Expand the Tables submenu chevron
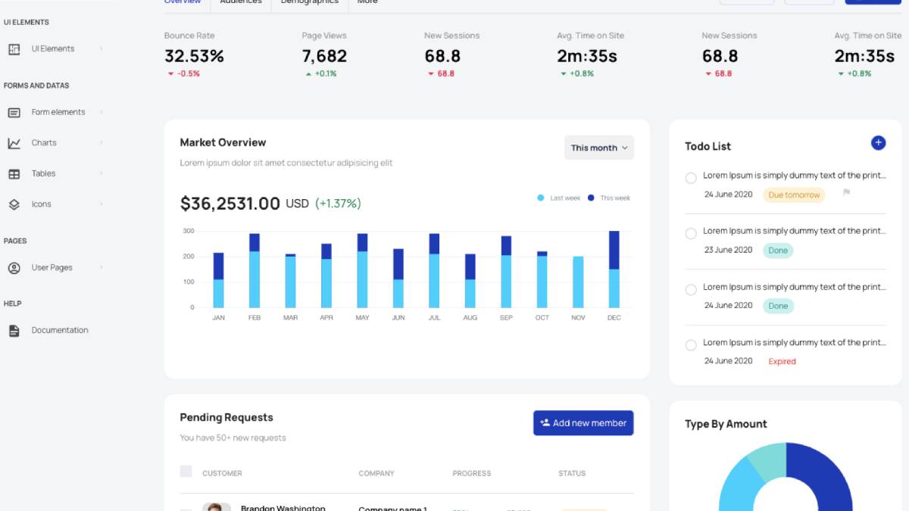 tap(101, 173)
